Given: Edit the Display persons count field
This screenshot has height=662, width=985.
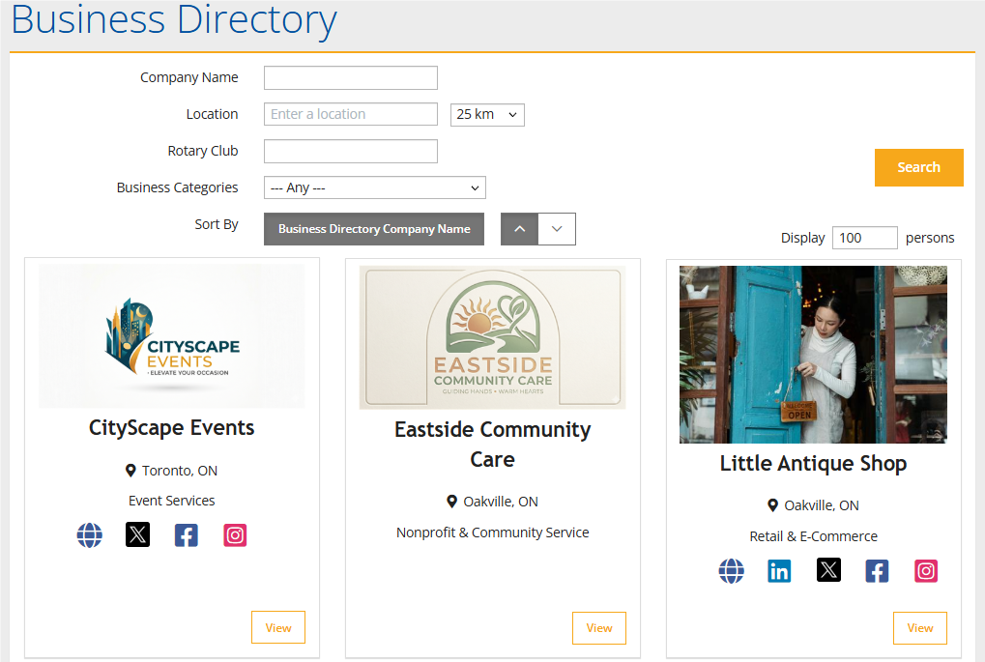Looking at the screenshot, I should coord(865,238).
